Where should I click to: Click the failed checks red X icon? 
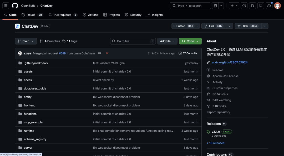tap(107, 53)
